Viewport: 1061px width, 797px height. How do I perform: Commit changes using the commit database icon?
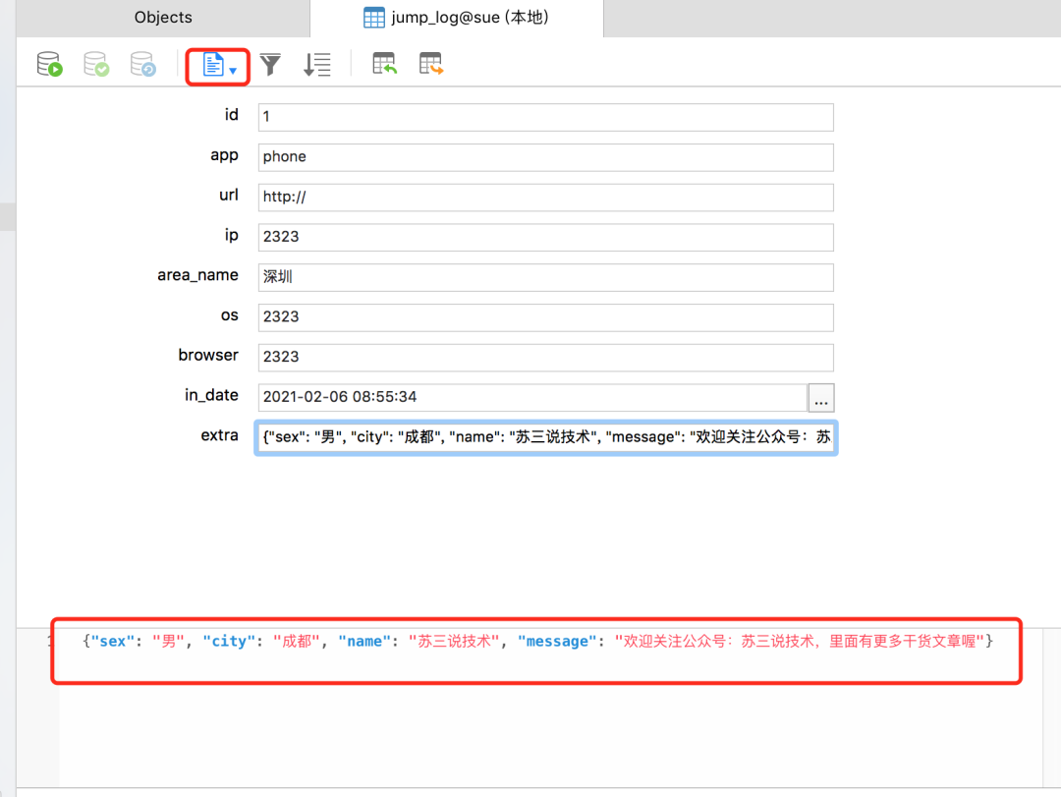(x=95, y=63)
